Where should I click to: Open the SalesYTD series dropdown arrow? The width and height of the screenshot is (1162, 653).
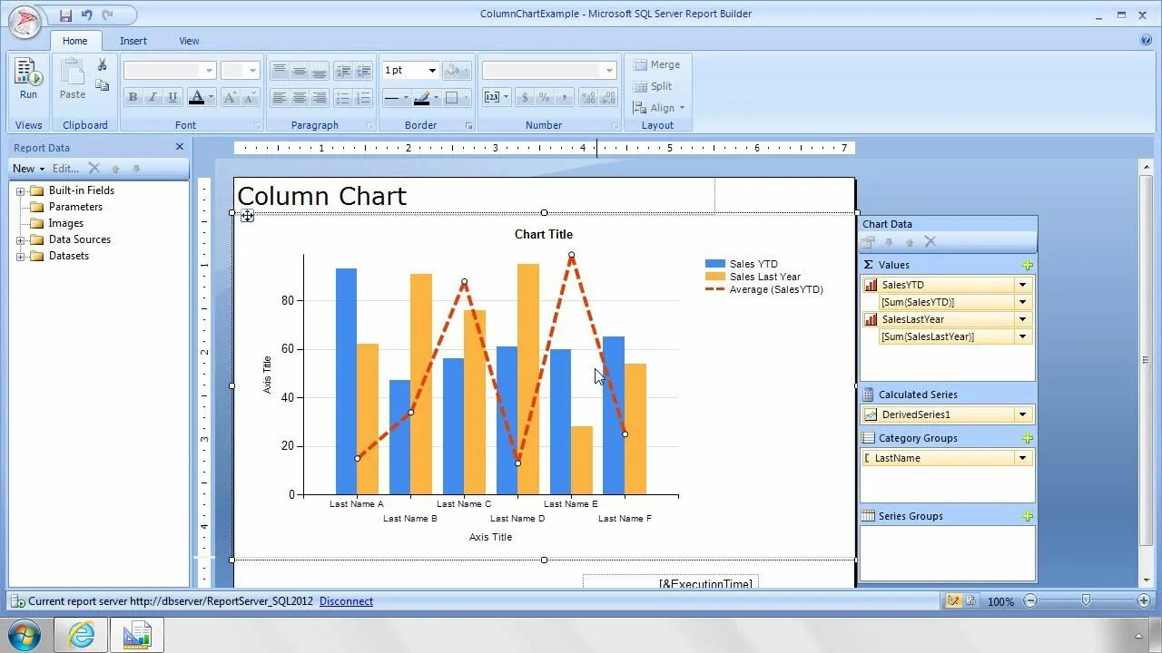(1022, 285)
